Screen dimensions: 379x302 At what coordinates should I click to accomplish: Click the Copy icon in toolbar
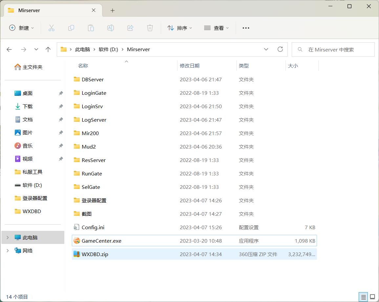(71, 28)
